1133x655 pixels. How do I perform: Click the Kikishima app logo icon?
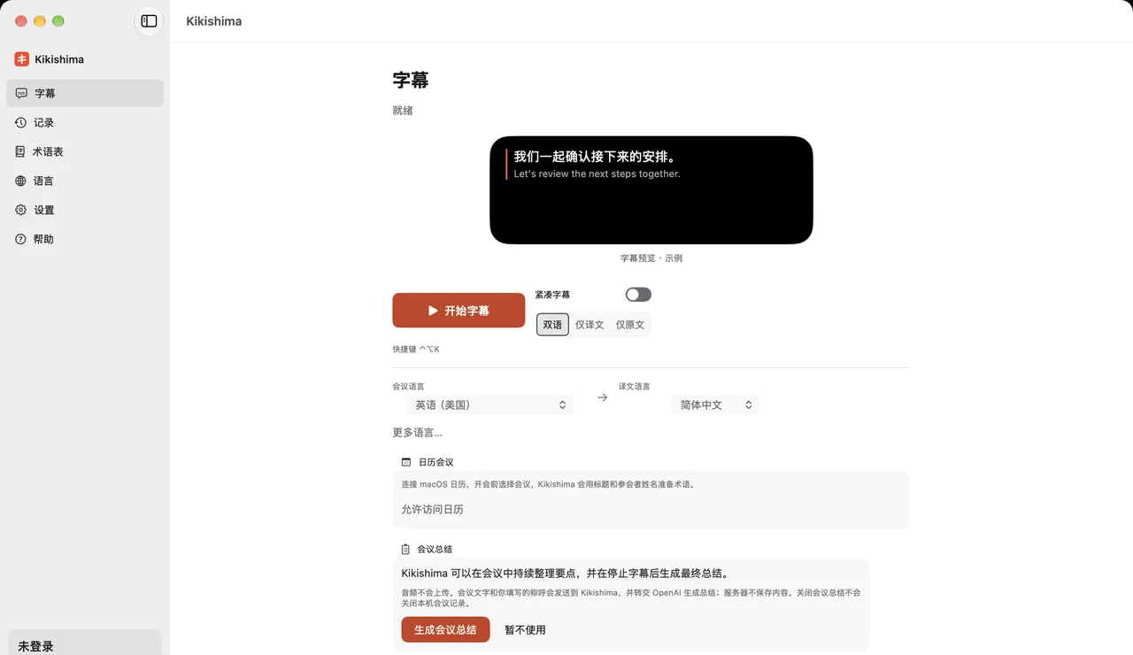pos(21,59)
